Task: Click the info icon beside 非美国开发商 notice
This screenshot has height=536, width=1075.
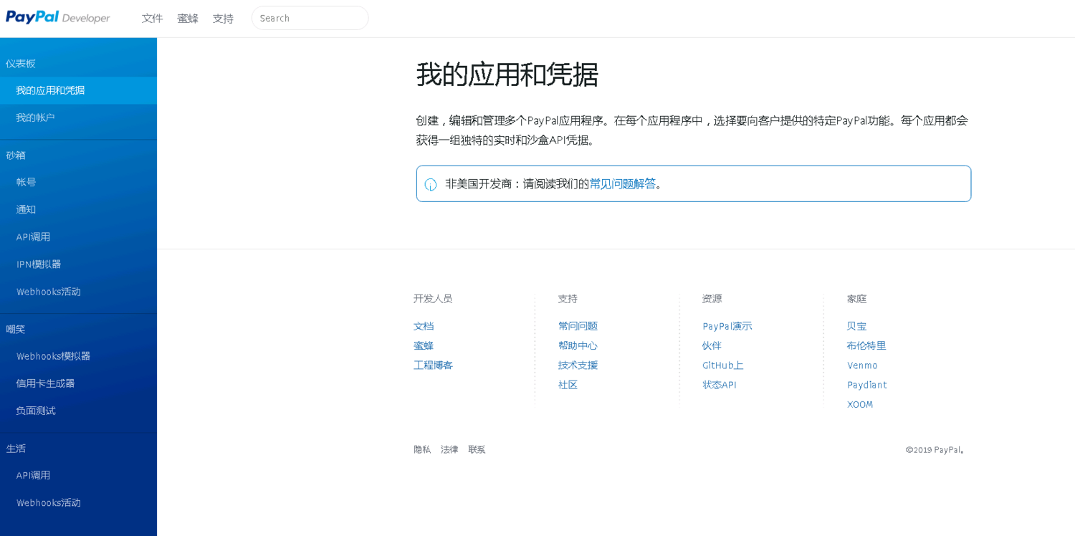Action: click(x=431, y=184)
